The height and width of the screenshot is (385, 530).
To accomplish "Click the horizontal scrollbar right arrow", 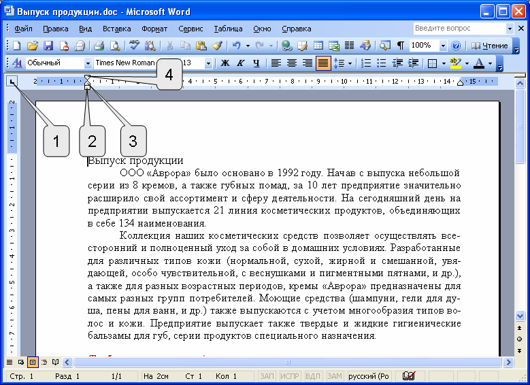I will [x=508, y=363].
